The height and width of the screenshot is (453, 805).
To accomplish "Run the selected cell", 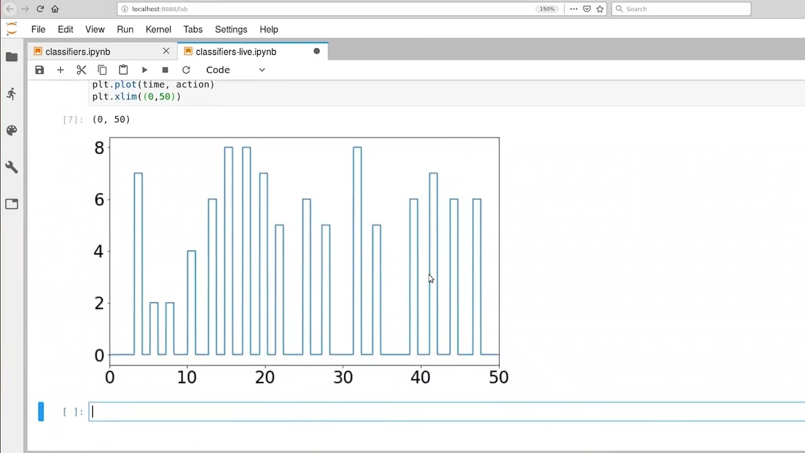I will (144, 70).
